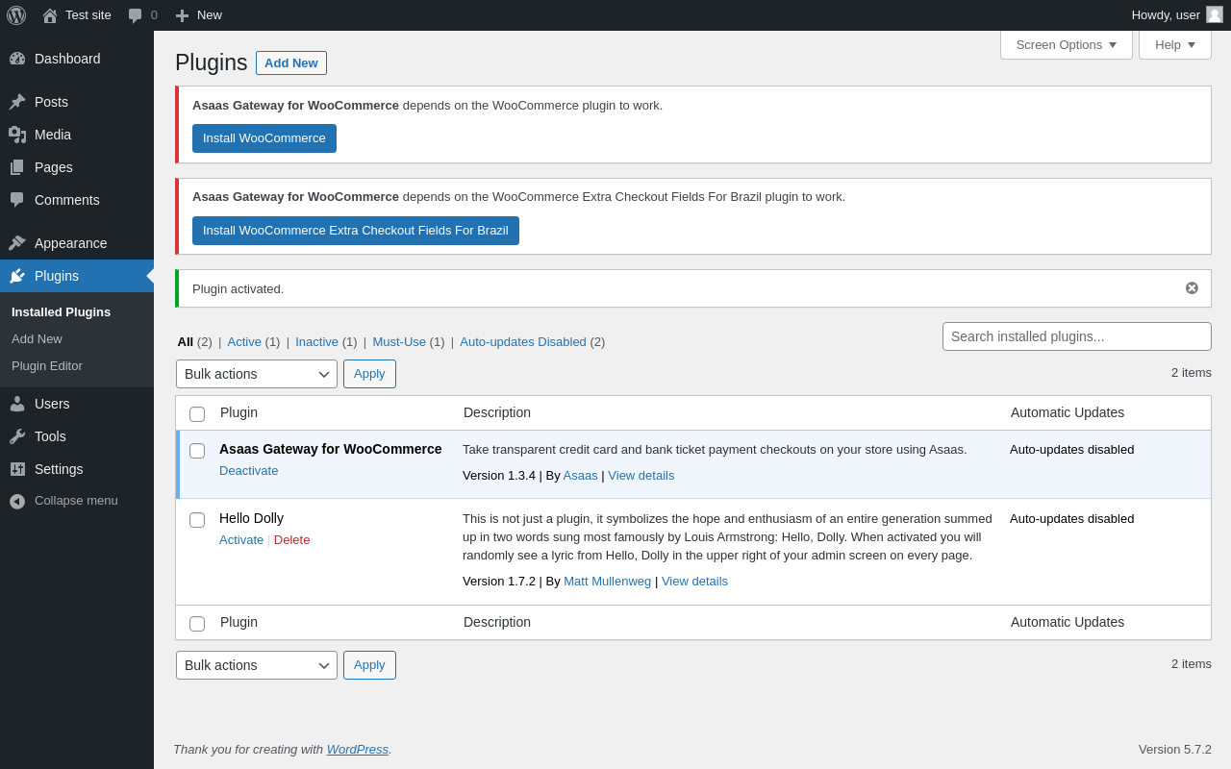Click the Appearance paintbrush icon
The height and width of the screenshot is (769, 1231).
tap(17, 243)
